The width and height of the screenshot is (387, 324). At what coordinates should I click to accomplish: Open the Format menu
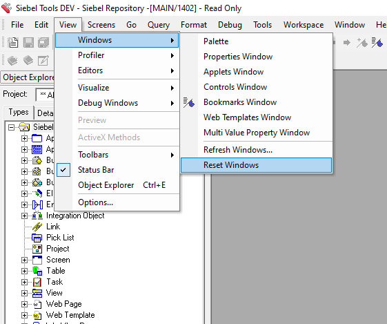[194, 25]
